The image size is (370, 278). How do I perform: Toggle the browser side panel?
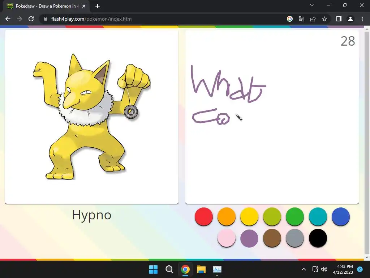(x=339, y=19)
